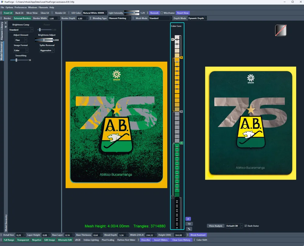This screenshot has height=246, width=304.
Task: Click the source image preview thumbnail
Action: point(250,123)
